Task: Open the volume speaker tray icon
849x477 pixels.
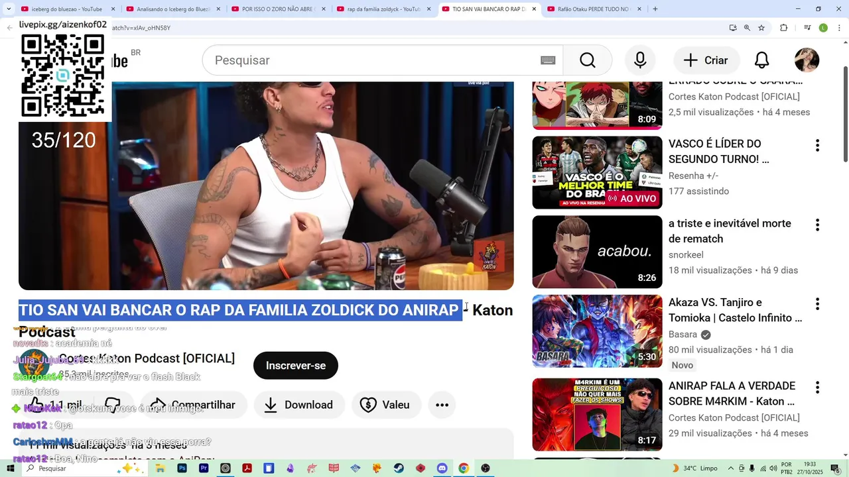Action: pos(773,468)
